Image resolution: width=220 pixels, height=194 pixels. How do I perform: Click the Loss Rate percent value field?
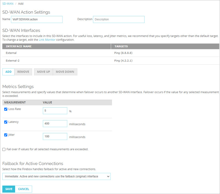pyautogui.click(x=55, y=111)
